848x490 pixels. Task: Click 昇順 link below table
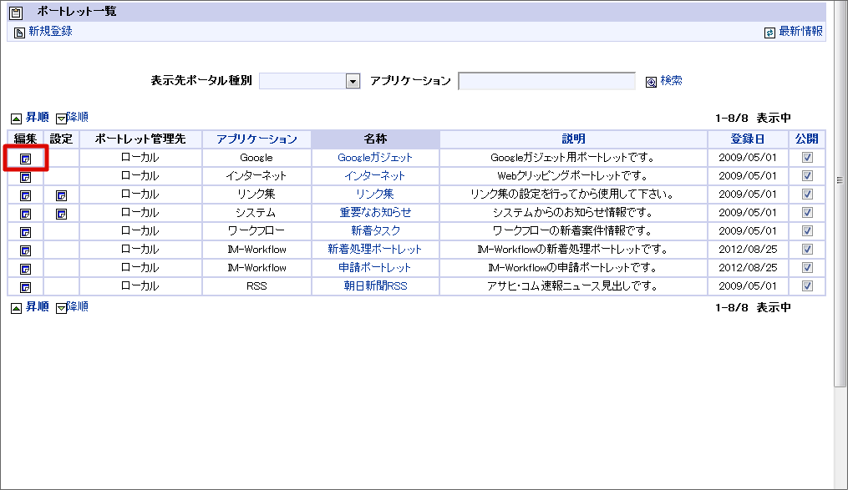click(x=38, y=307)
